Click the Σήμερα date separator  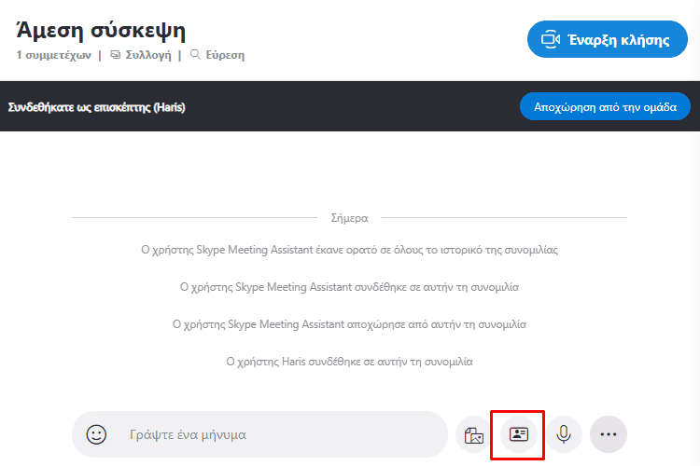[349, 218]
